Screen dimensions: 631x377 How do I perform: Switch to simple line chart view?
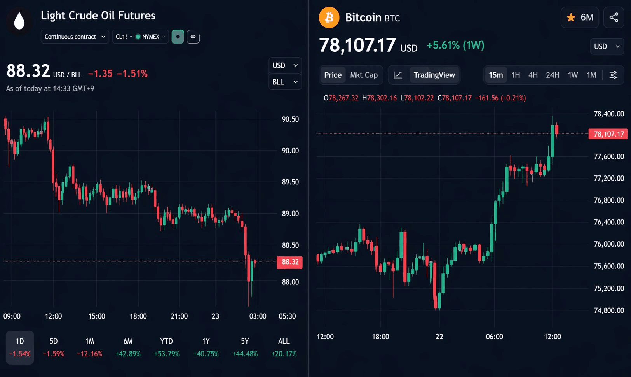click(398, 75)
